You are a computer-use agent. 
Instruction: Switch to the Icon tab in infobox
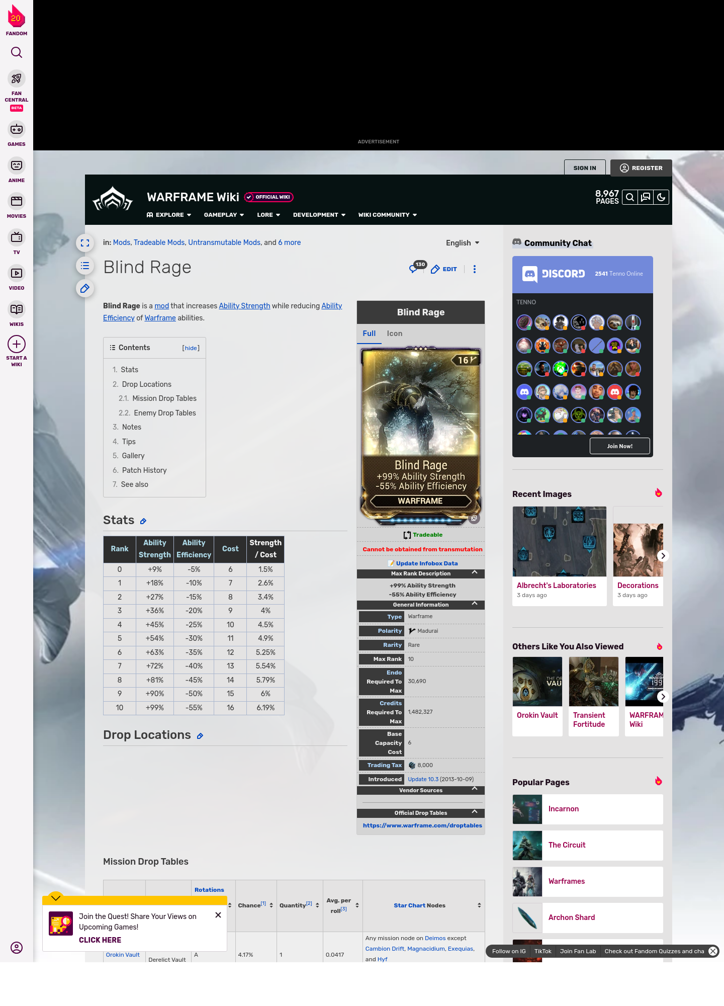(x=394, y=333)
